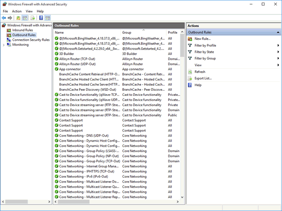Click the Inbound Rules tree icon
Image resolution: width=282 pixels, height=211 pixels.
(x=9, y=30)
